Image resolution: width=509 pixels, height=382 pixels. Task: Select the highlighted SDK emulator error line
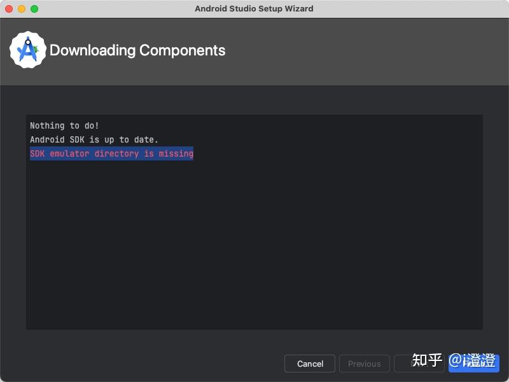point(111,153)
